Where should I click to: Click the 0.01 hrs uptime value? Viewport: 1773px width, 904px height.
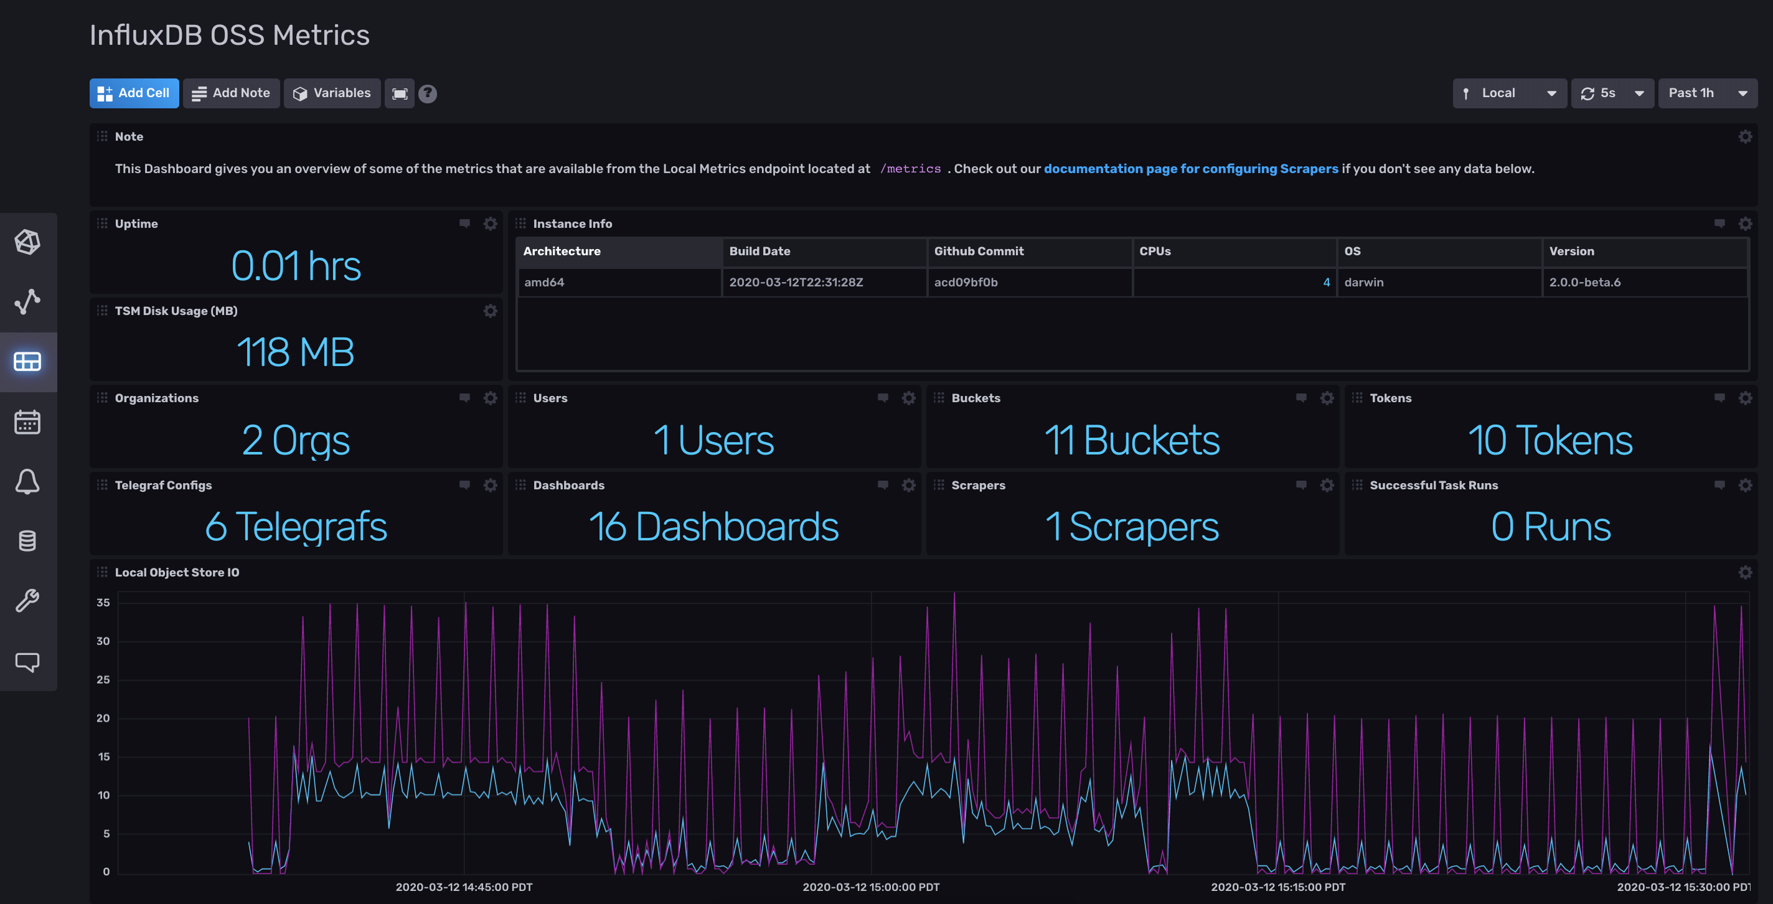(x=296, y=266)
